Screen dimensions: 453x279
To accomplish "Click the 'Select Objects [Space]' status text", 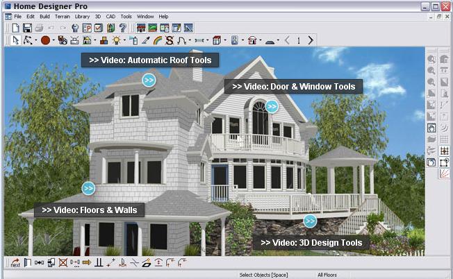I will point(263,275).
